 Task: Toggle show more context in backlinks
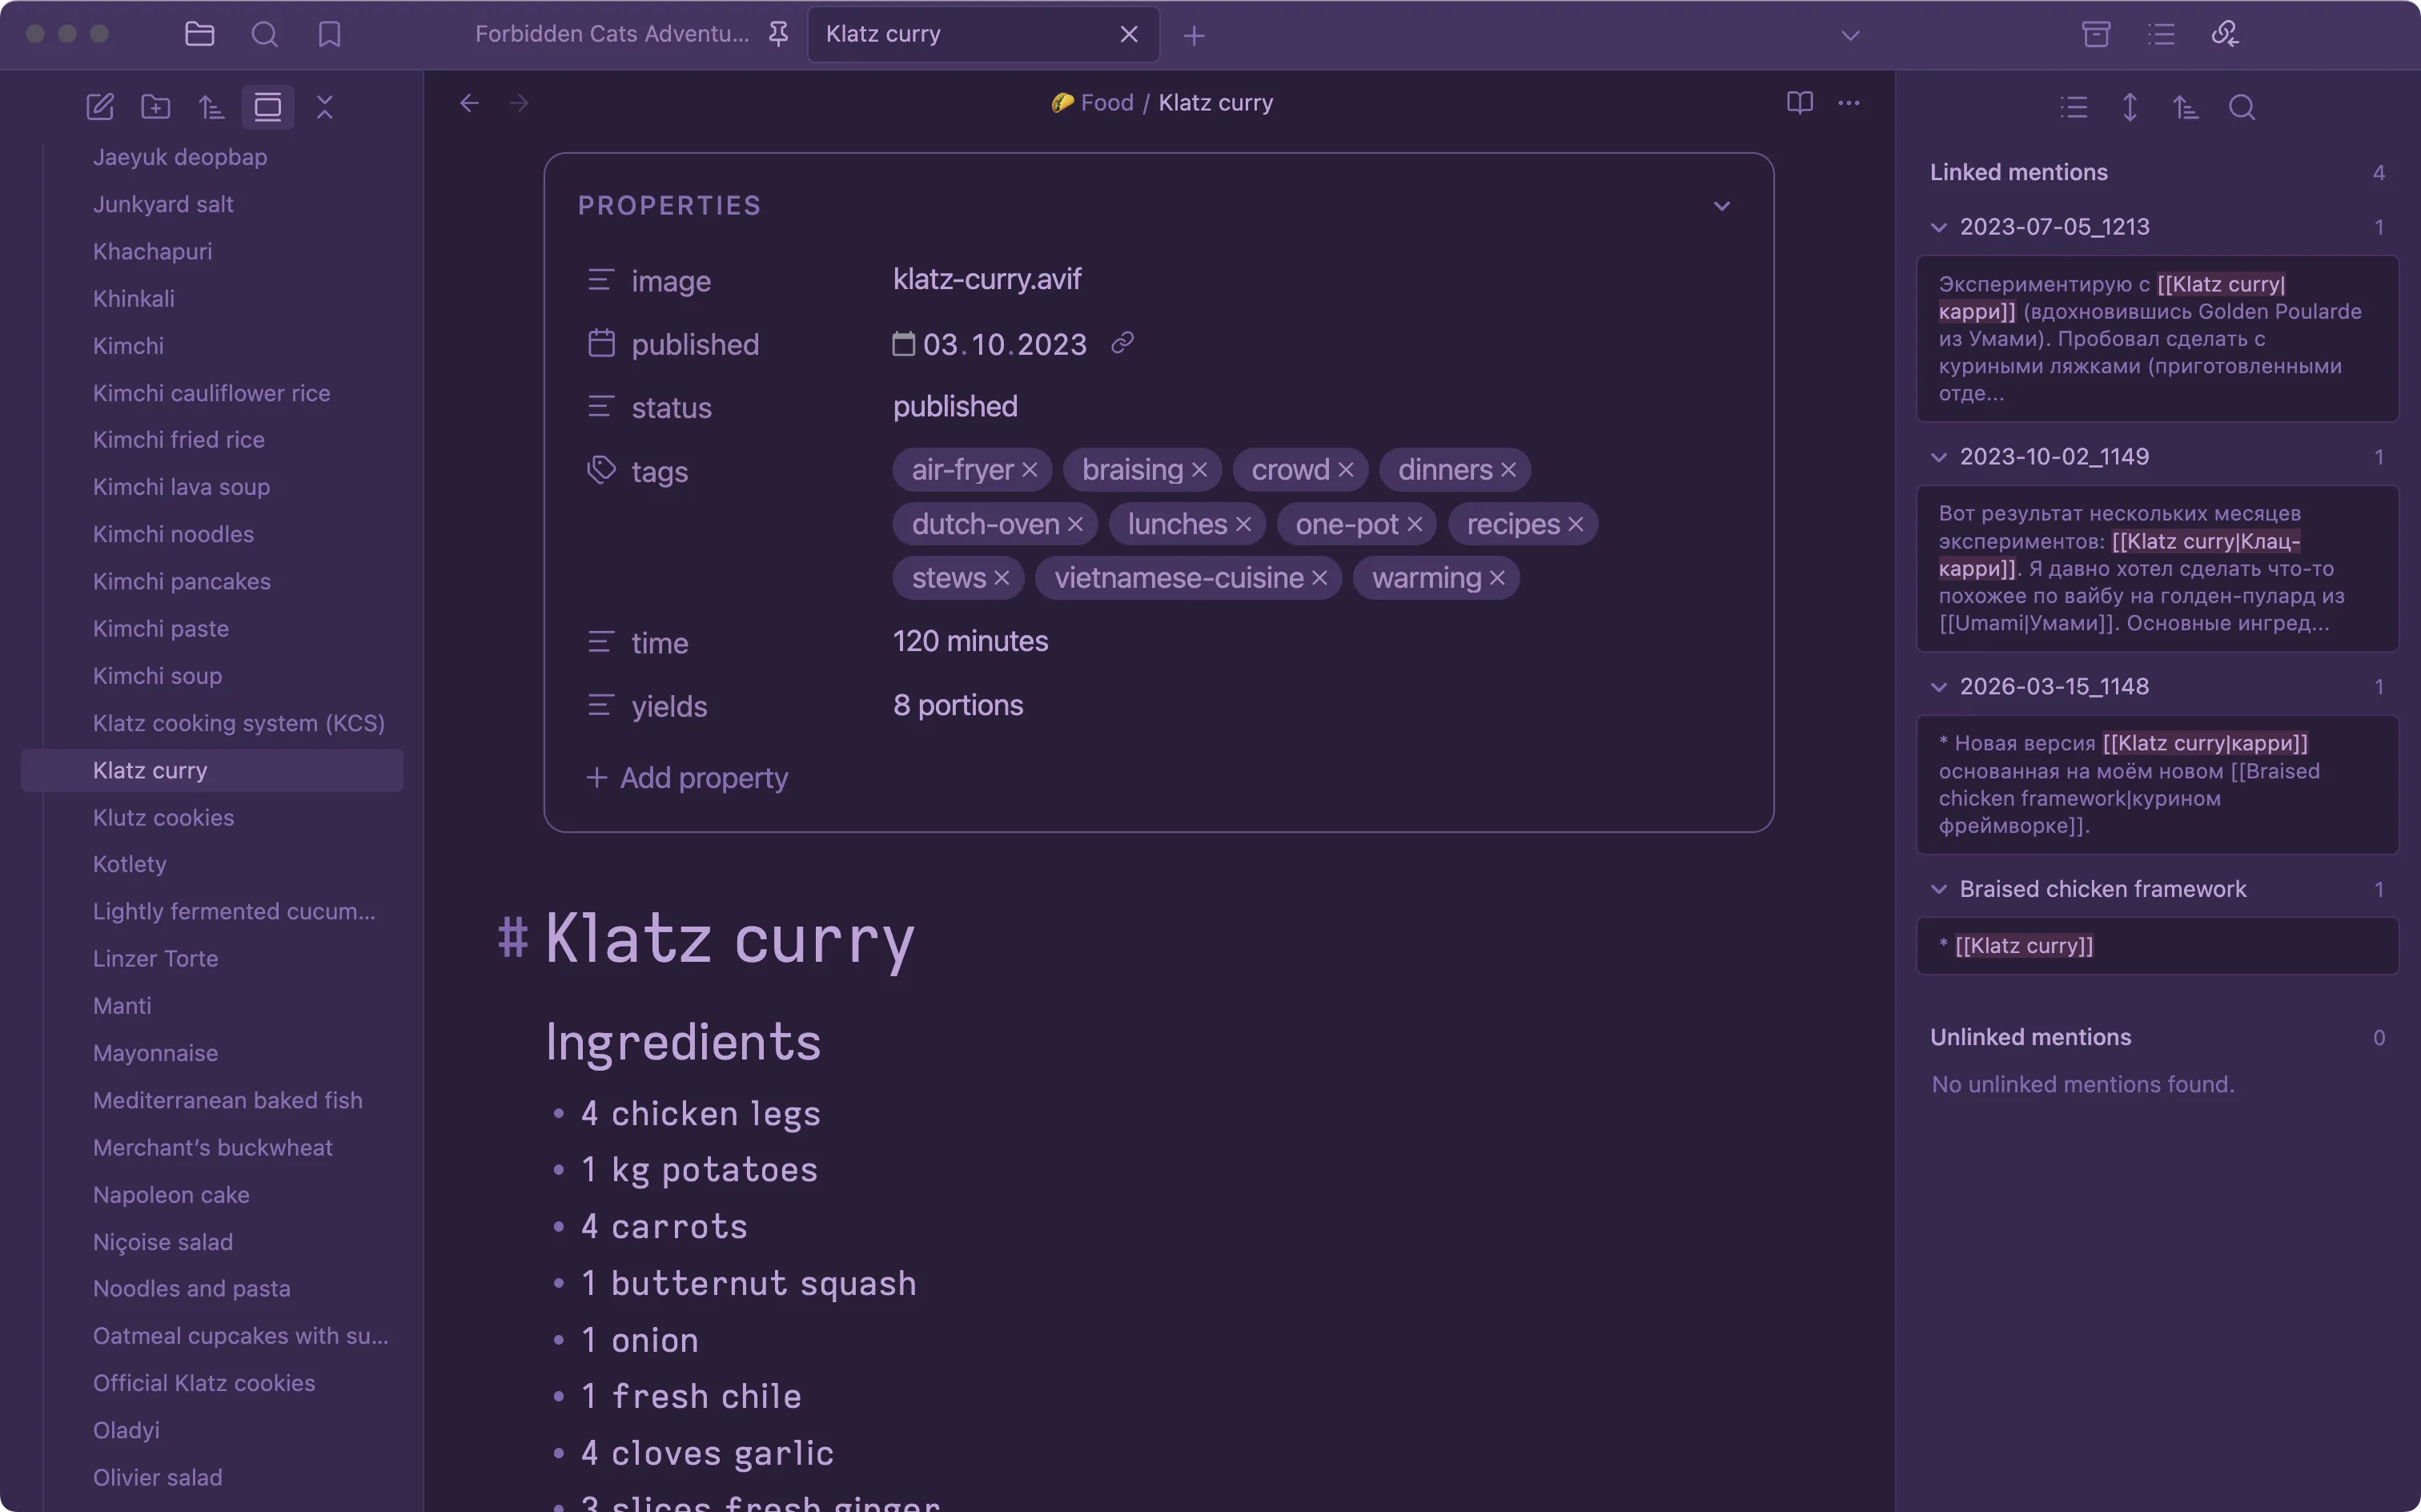pyautogui.click(x=2130, y=107)
